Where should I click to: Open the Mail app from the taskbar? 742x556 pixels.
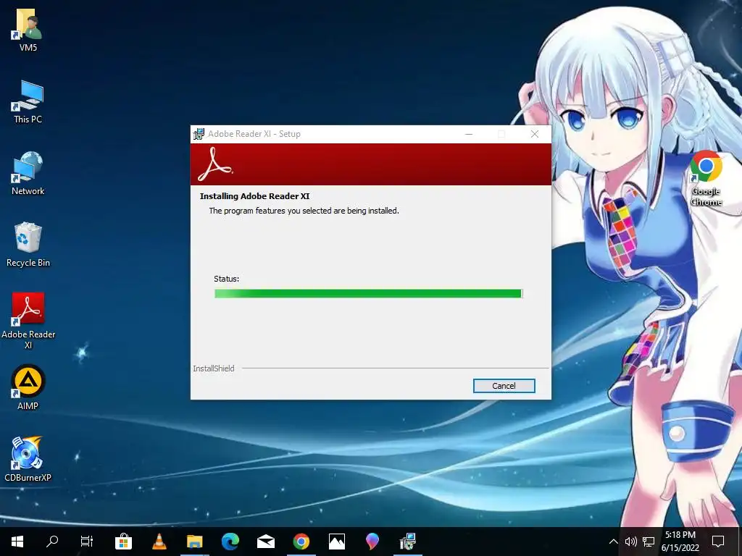tap(266, 542)
